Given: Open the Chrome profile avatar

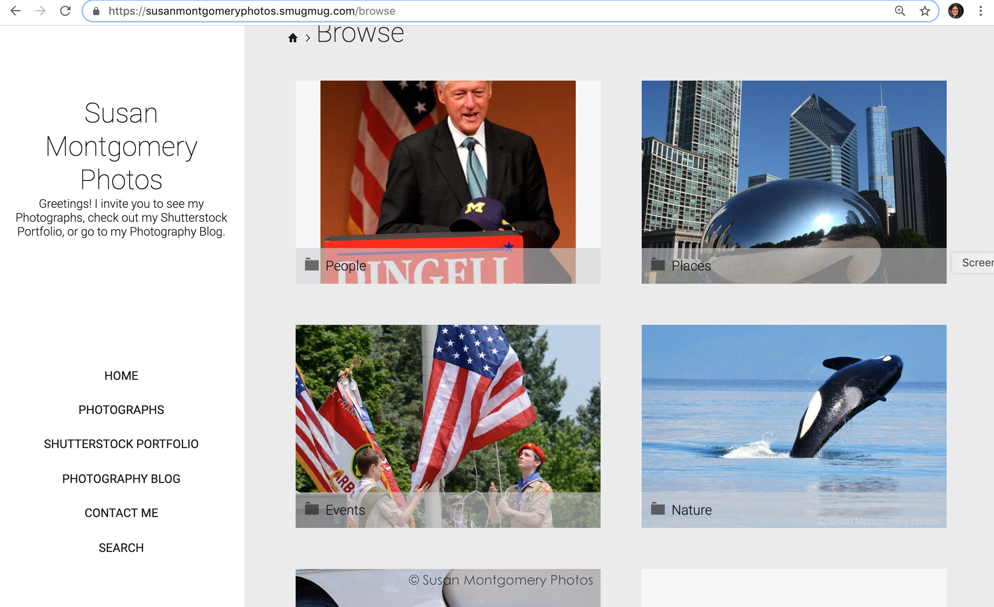Looking at the screenshot, I should point(956,11).
